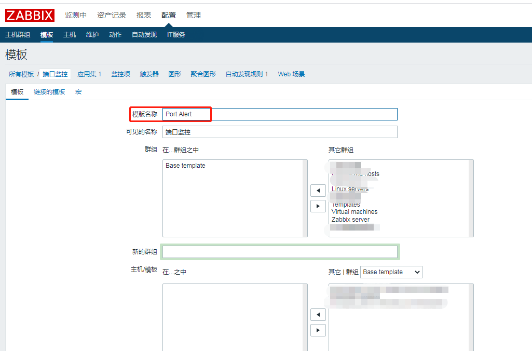Click right arrow in 主机/模板 section

point(318,330)
